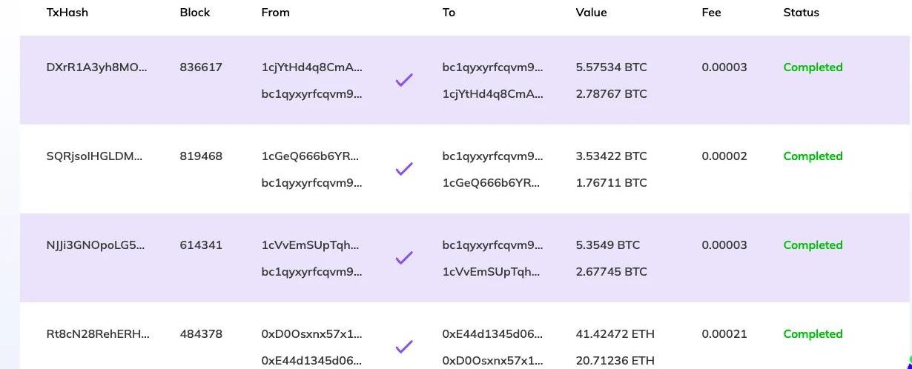Screen dimensions: 912x369
Task: Click sender address 1cjYtHd4q8CmA
Action: pyautogui.click(x=312, y=67)
